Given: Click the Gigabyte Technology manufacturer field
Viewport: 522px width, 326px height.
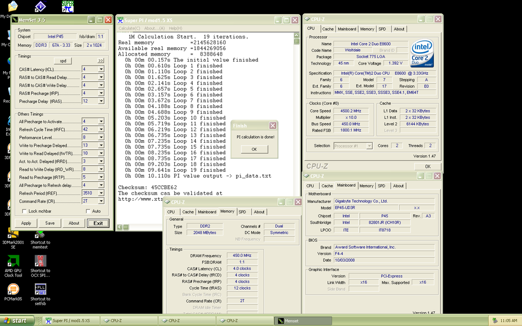Looking at the screenshot, I should pyautogui.click(x=384, y=201).
